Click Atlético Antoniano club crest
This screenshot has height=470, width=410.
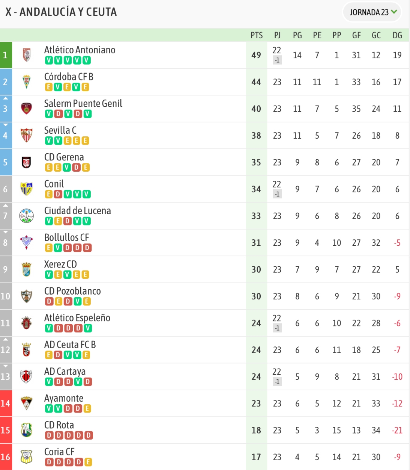27,55
